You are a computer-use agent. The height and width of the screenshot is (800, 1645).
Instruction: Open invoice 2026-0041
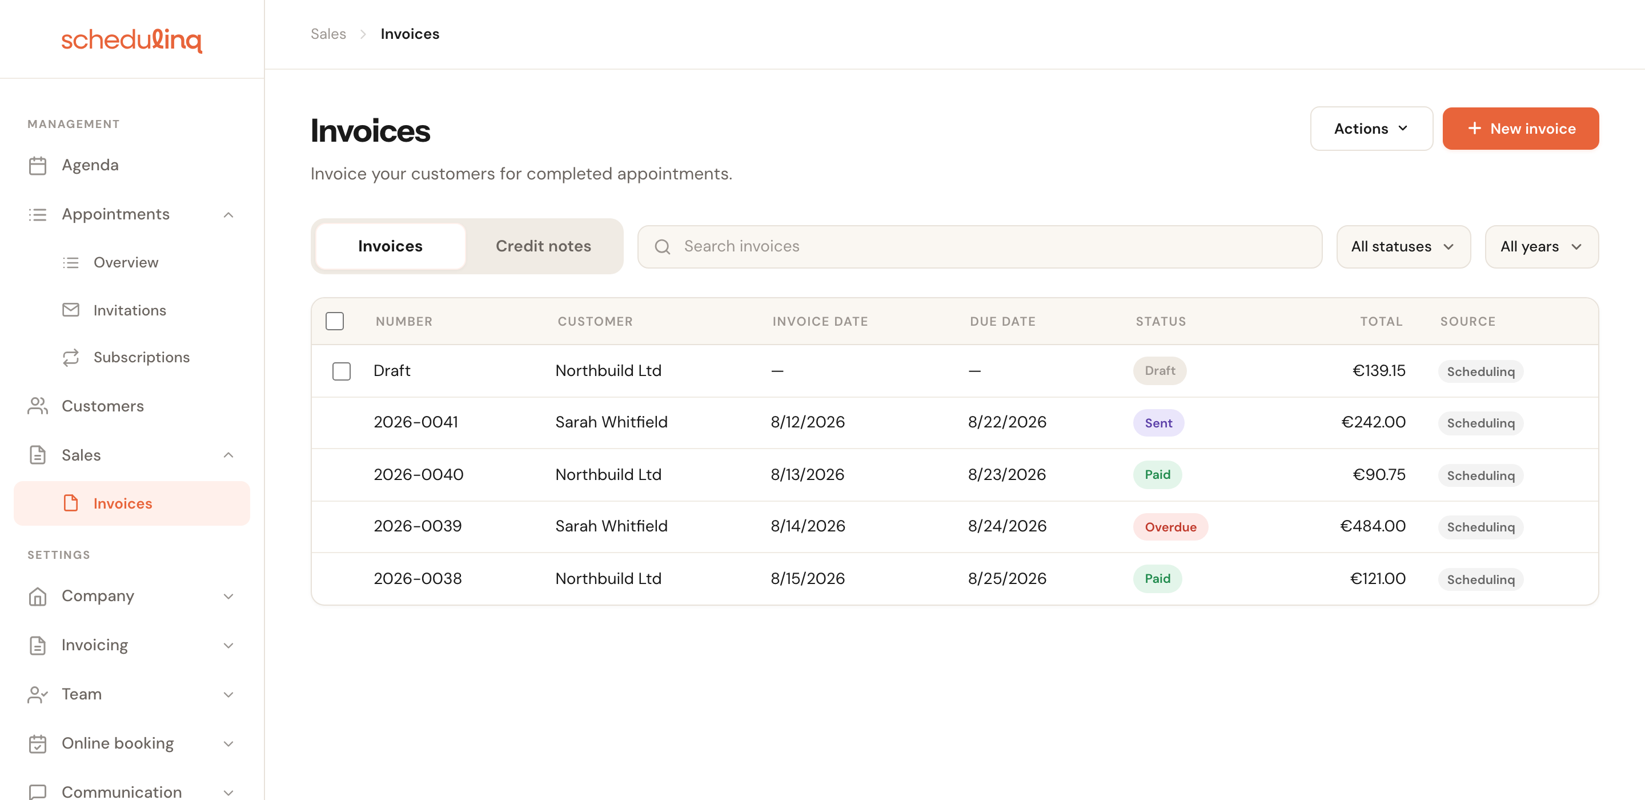point(416,422)
